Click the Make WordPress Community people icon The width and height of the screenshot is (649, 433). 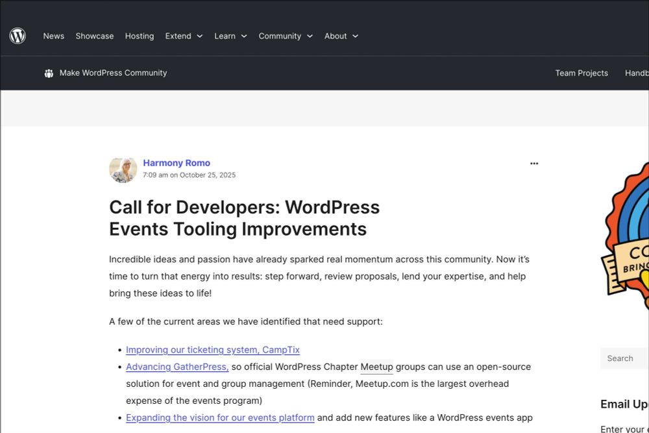click(x=49, y=73)
